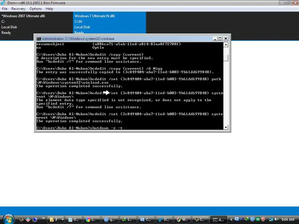Viewport: 299px width, 224px height.
Task: Click the network tray icon
Action: [x=271, y=219]
